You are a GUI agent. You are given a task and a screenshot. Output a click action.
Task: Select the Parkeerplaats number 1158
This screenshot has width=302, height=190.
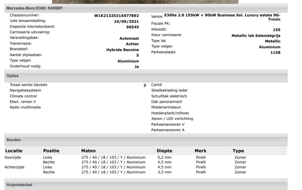(275, 53)
